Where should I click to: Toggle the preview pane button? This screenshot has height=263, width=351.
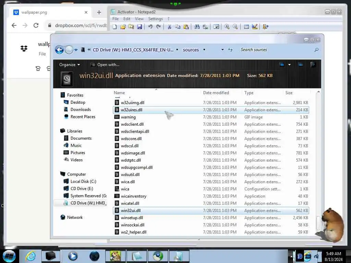301,65
